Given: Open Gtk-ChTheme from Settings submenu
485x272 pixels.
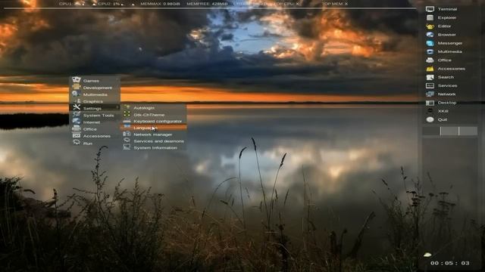Looking at the screenshot, I should (x=154, y=115).
